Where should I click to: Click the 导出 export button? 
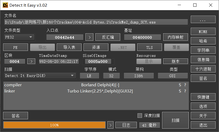pos(42,47)
